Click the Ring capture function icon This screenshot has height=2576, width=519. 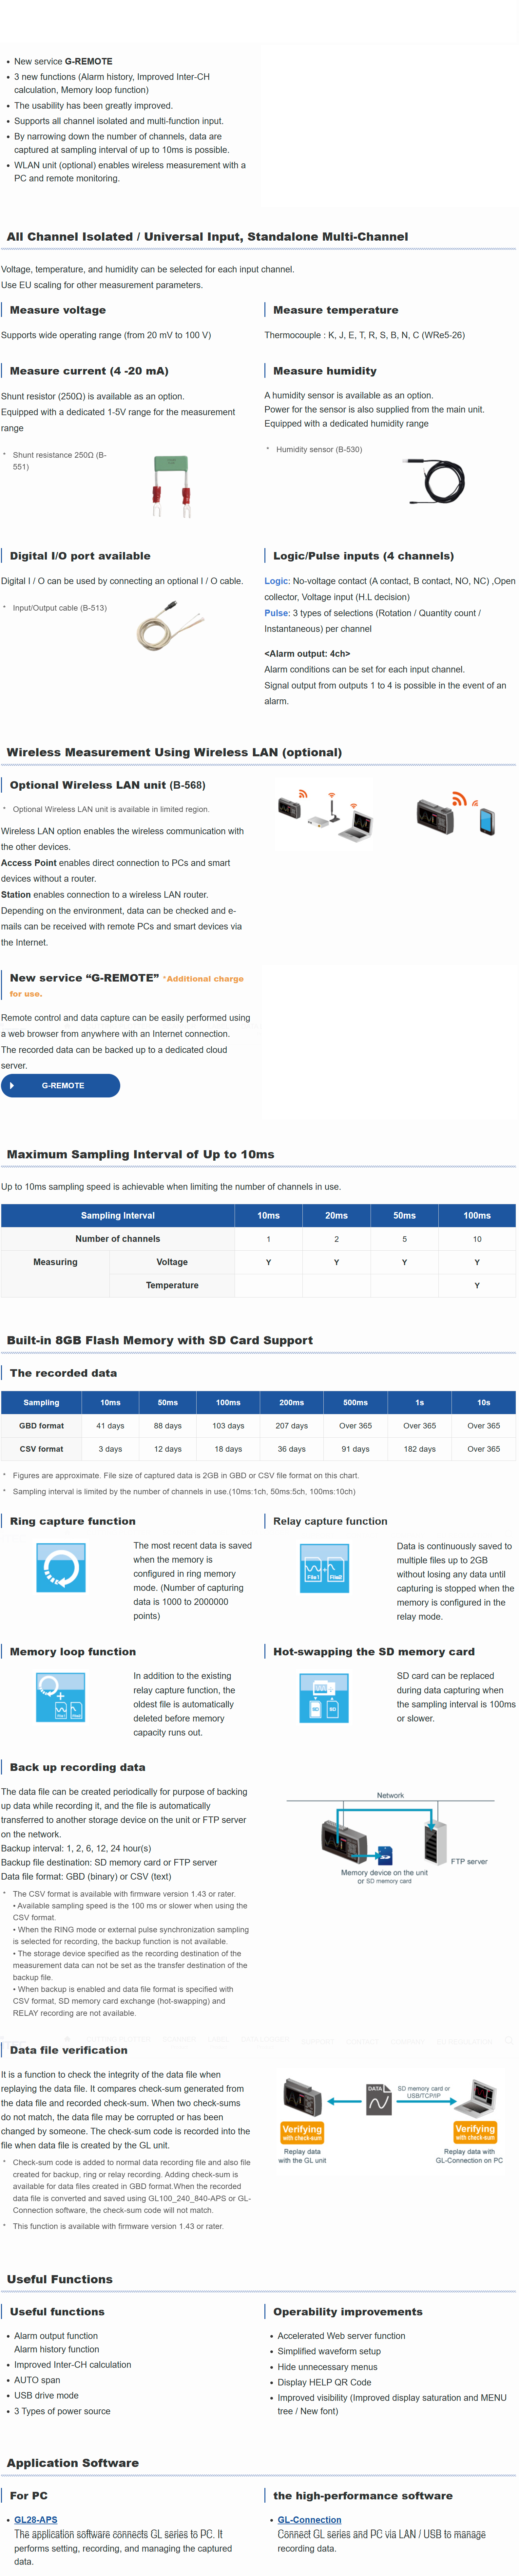coord(61,1567)
